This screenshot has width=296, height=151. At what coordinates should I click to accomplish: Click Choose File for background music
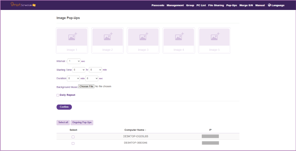pos(86,87)
